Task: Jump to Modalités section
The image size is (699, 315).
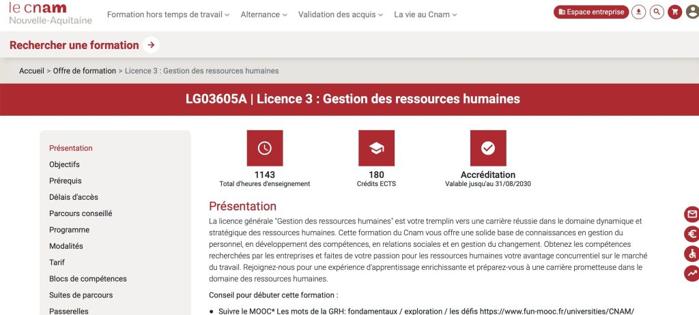Action: pos(66,246)
